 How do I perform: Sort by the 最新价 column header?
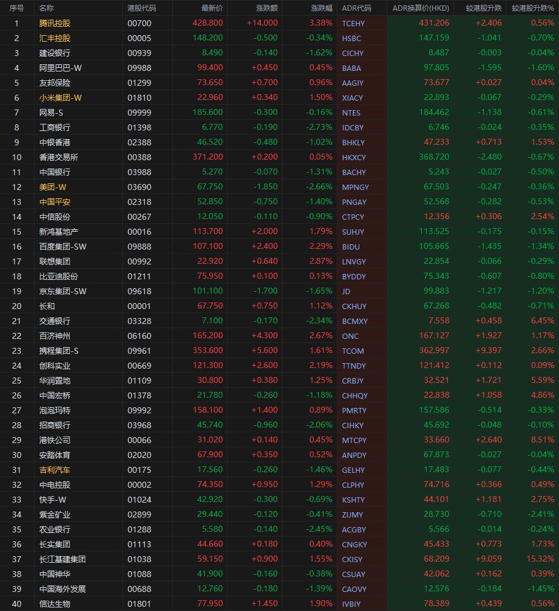tap(212, 8)
